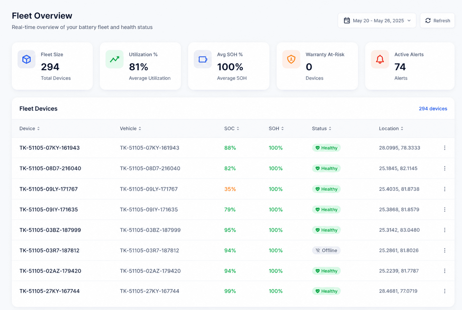Sort table by Location column
Viewport: 462px width, 310px height.
tap(391, 128)
